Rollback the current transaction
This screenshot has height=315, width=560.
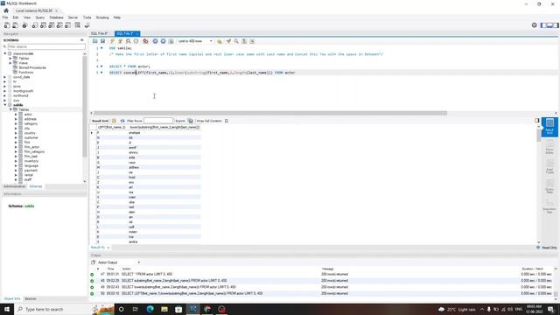point(164,41)
